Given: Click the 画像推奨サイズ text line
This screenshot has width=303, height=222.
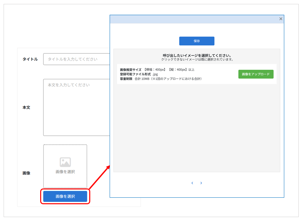Looking at the screenshot, I should (157, 70).
